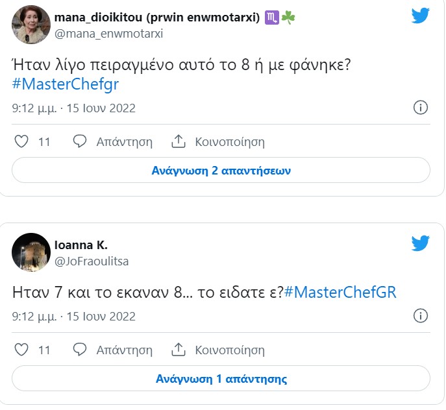Click reply bubble icon on first tweet
446x410 pixels.
pyautogui.click(x=80, y=141)
